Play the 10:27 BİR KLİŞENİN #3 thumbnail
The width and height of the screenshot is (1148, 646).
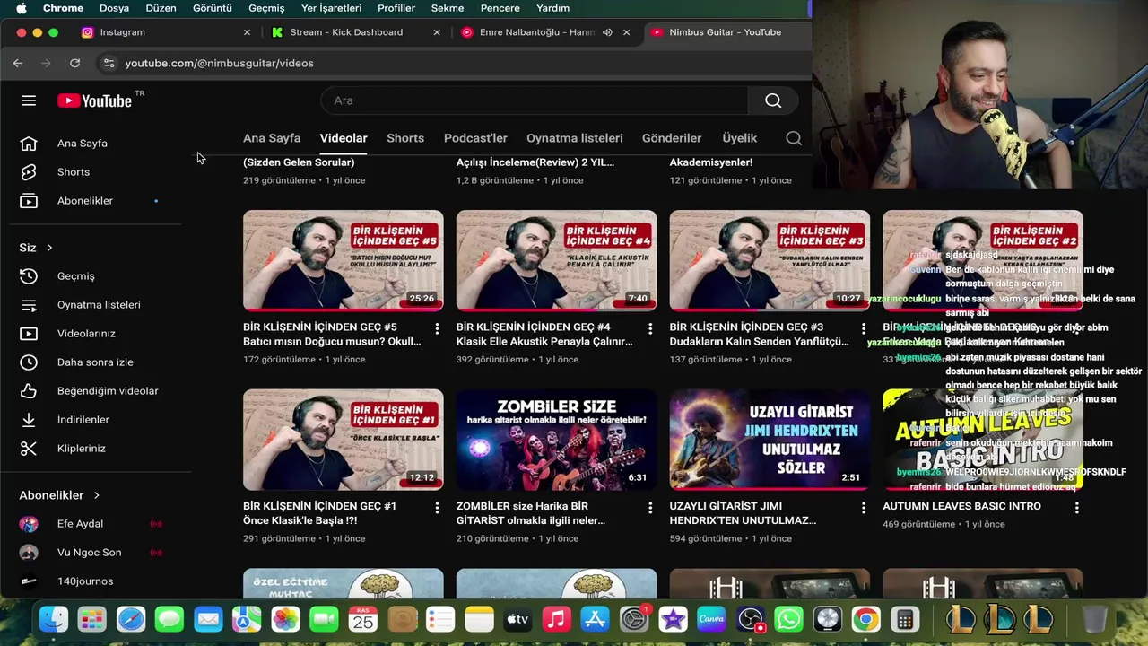(x=770, y=260)
